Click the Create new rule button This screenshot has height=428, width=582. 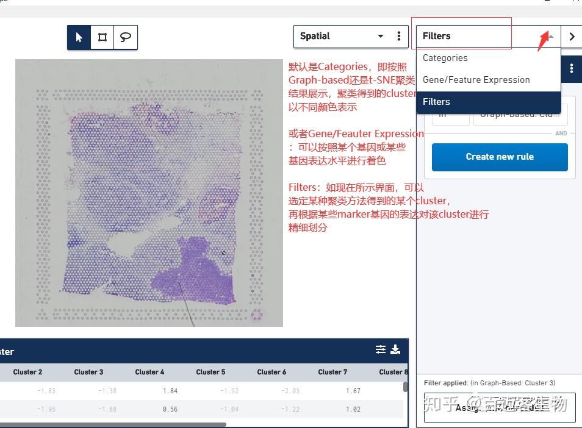click(x=499, y=157)
